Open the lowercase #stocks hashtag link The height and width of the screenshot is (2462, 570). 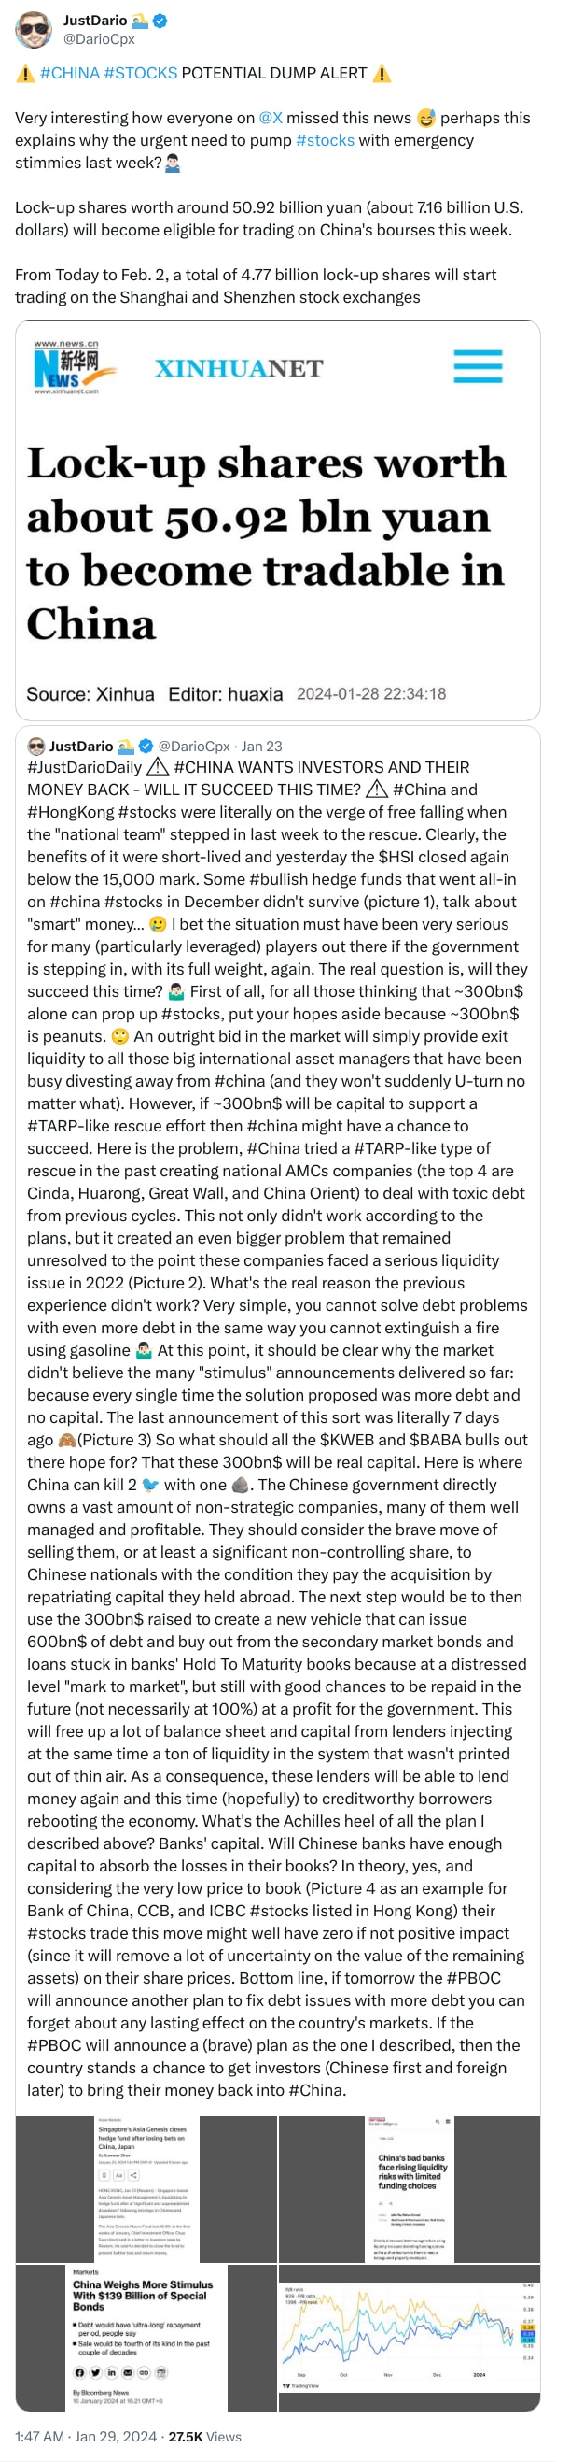click(325, 140)
